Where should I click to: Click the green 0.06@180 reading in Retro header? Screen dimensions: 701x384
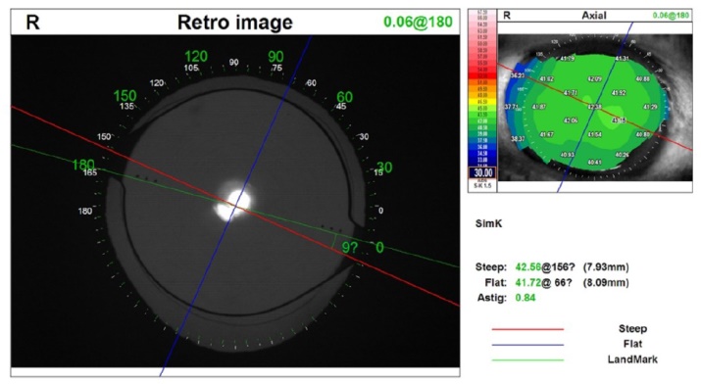click(418, 22)
